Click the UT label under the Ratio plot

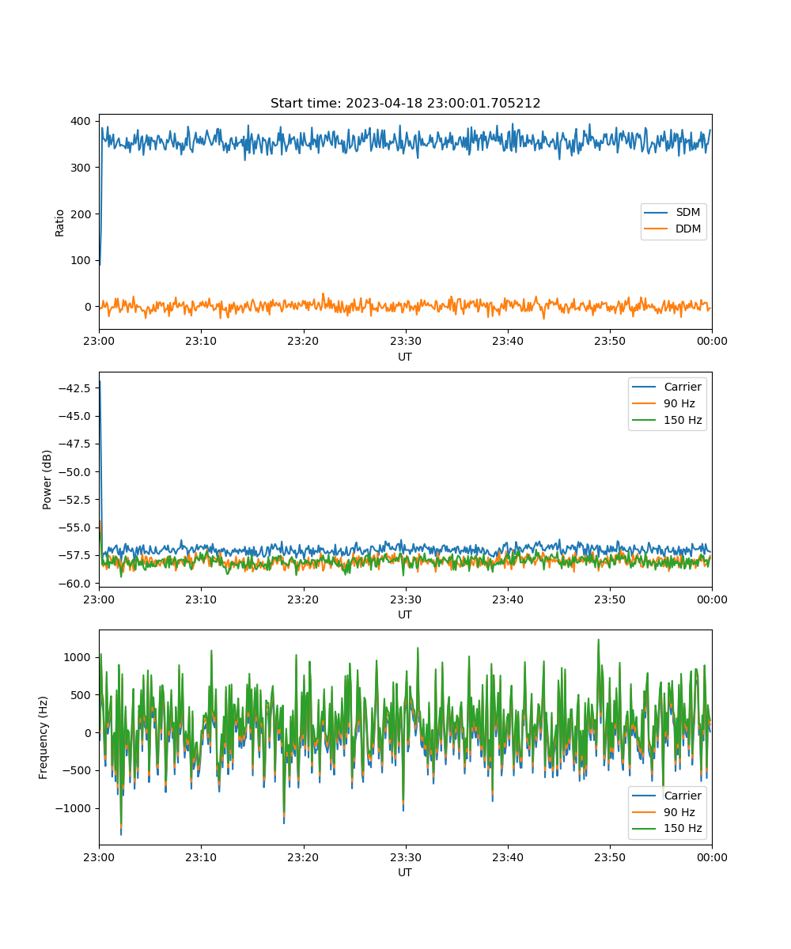click(405, 357)
